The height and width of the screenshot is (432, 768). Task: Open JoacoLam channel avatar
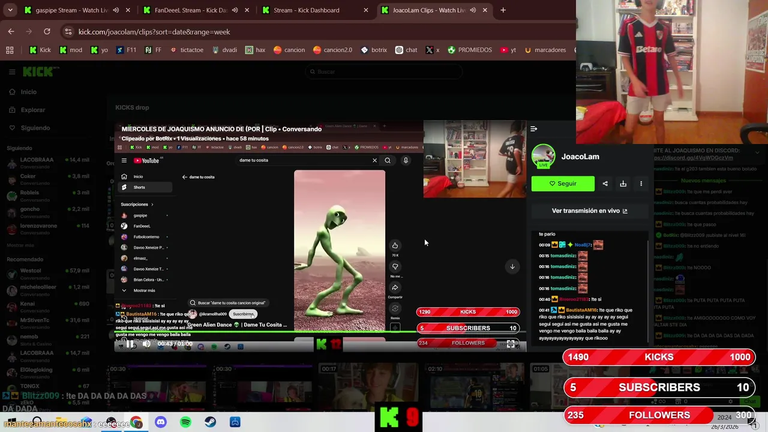tap(544, 157)
